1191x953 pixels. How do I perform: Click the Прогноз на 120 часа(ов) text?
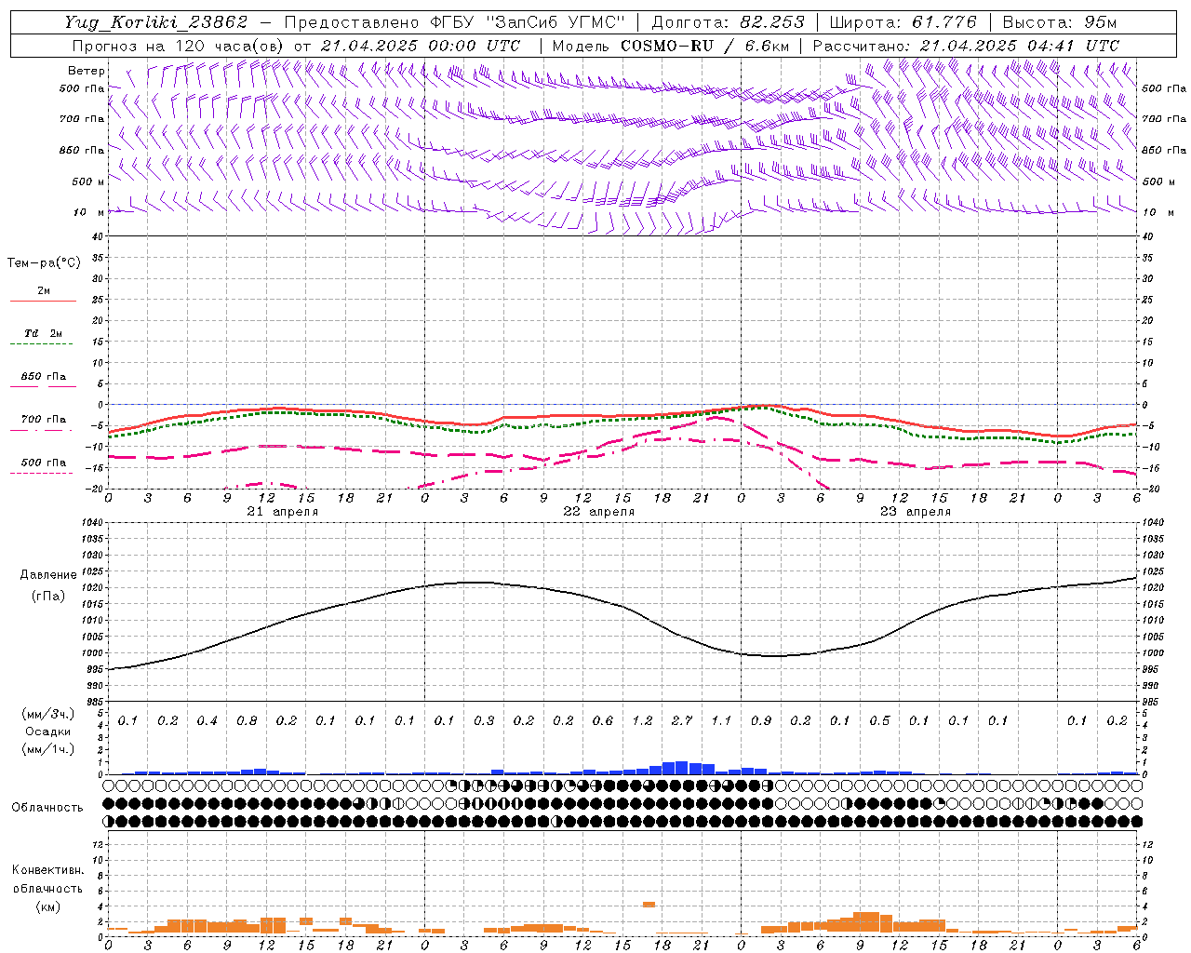coord(180,46)
